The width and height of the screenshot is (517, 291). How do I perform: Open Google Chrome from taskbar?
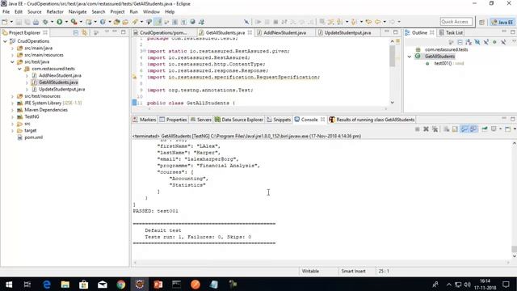click(120, 284)
